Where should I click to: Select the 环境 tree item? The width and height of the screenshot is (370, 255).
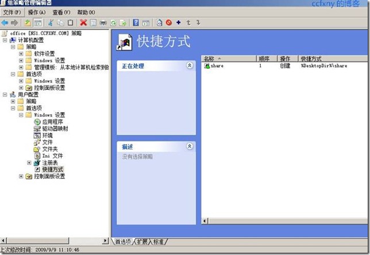click(48, 136)
